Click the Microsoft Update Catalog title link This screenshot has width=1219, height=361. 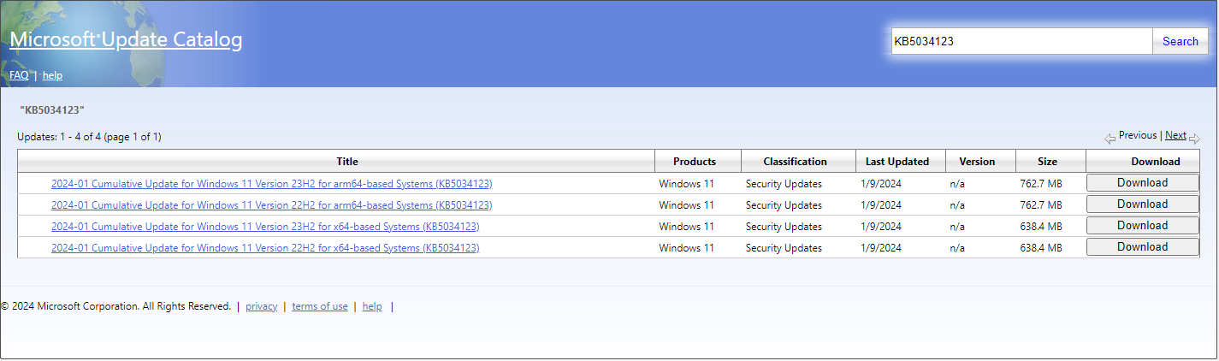[126, 39]
